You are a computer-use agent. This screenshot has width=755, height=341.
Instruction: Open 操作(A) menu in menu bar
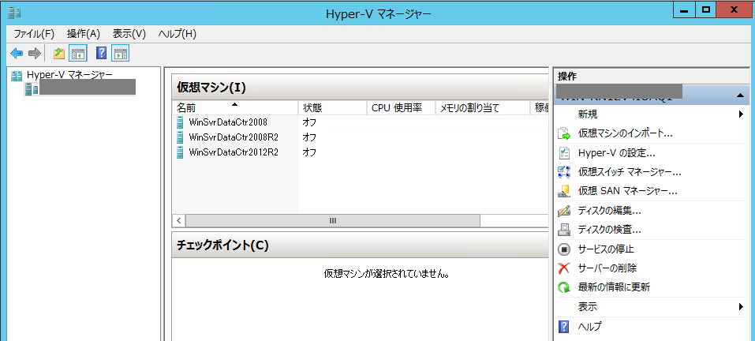[84, 34]
